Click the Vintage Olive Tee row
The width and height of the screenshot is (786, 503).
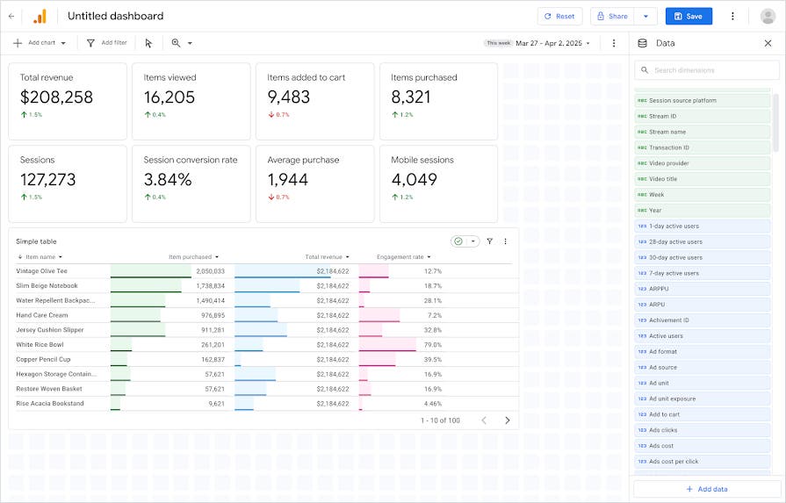[x=263, y=271]
